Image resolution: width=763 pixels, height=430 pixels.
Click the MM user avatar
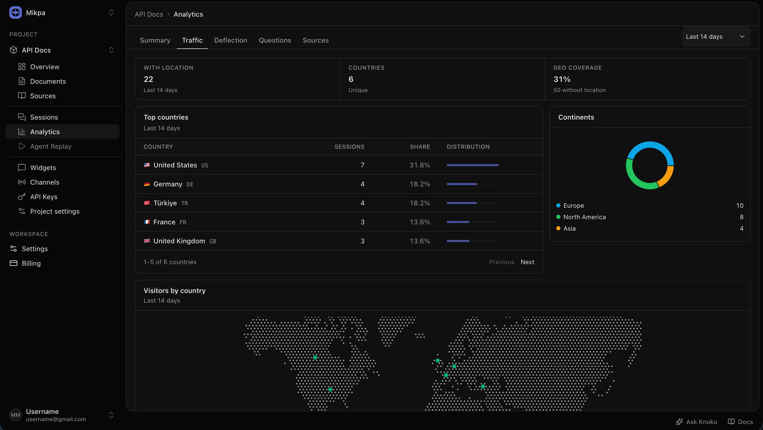[x=15, y=415]
